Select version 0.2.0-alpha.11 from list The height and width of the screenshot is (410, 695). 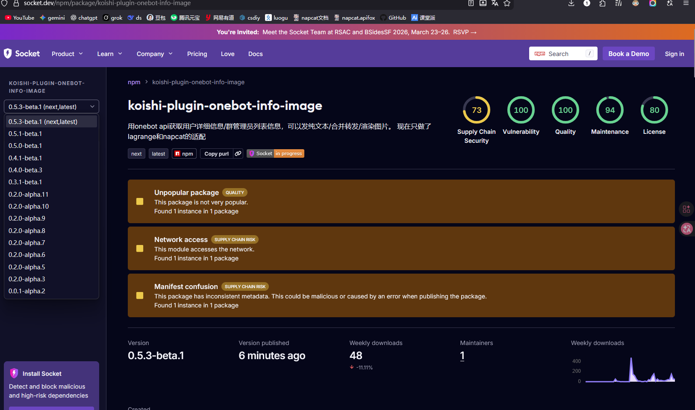(28, 194)
